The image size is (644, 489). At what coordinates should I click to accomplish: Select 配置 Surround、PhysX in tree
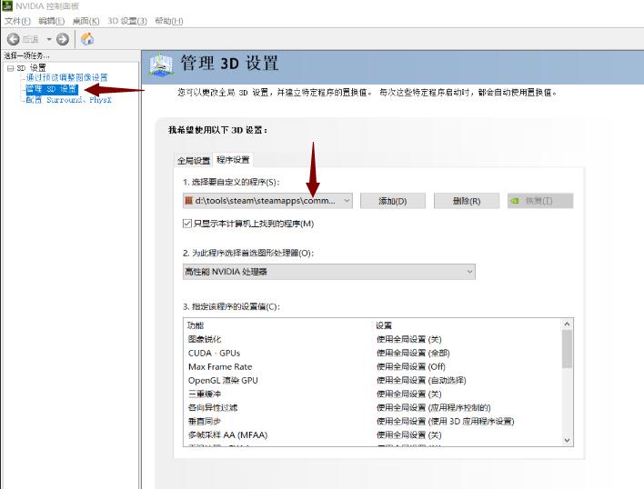(69, 100)
